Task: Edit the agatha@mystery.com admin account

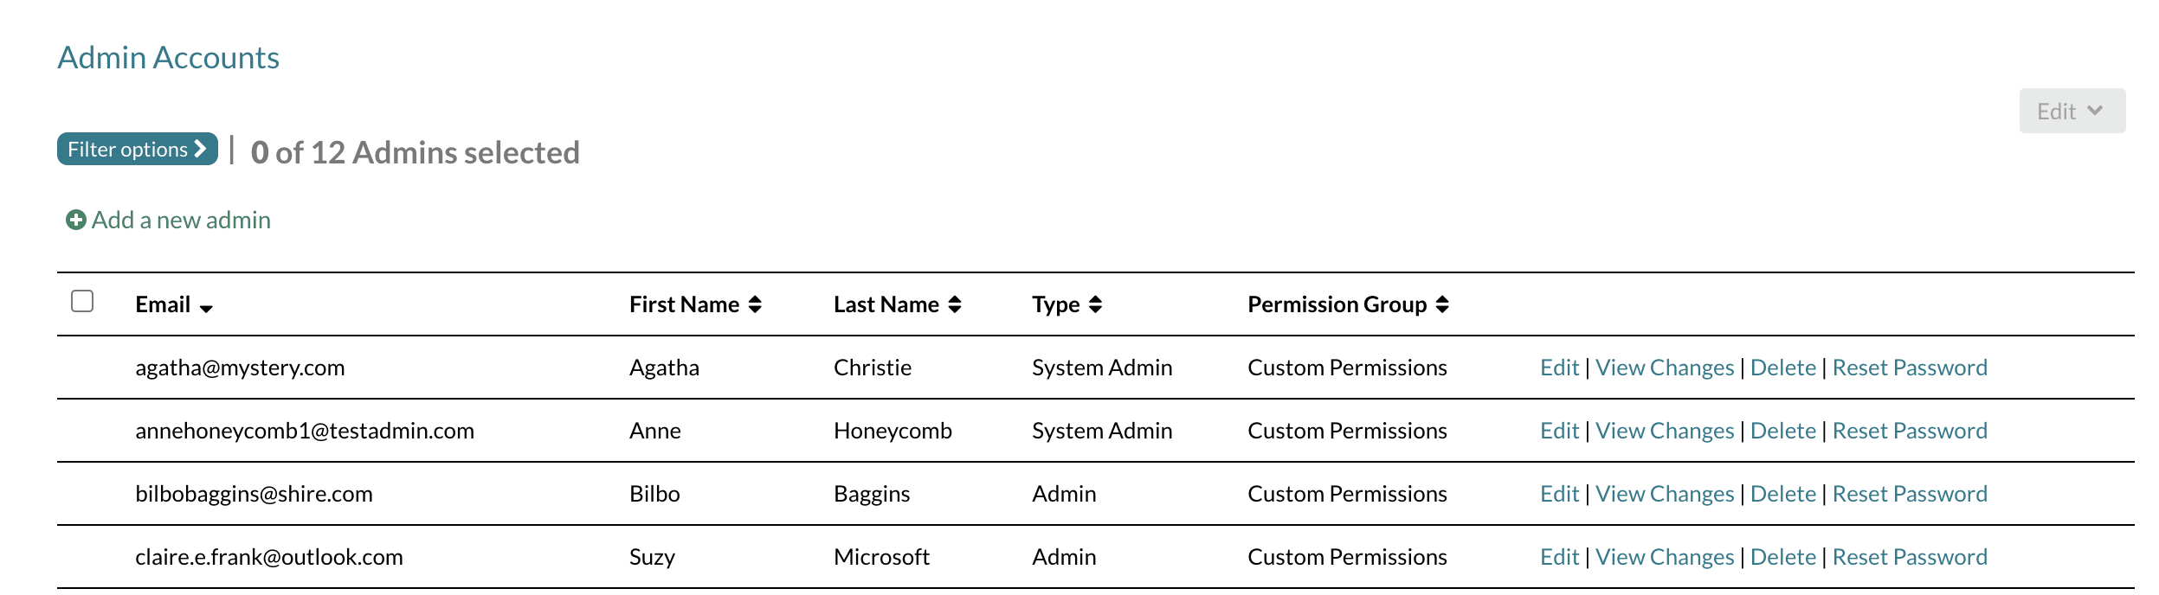Action: 1559,368
